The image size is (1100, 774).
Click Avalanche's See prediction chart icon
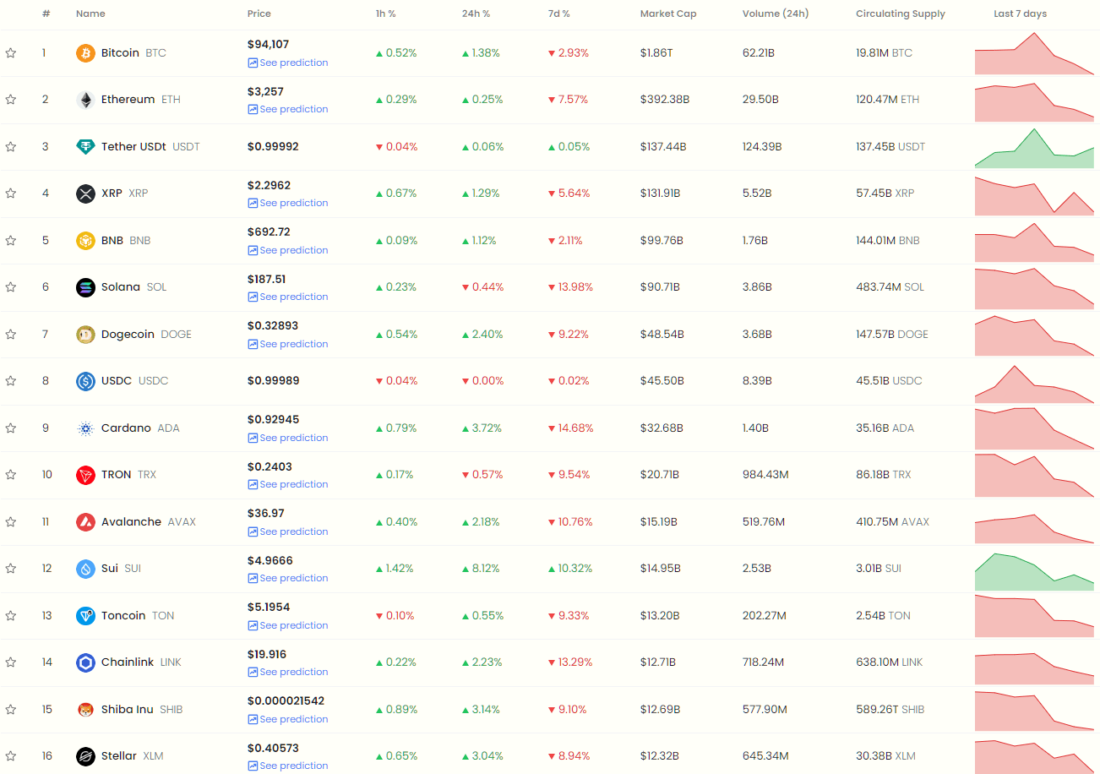click(253, 531)
